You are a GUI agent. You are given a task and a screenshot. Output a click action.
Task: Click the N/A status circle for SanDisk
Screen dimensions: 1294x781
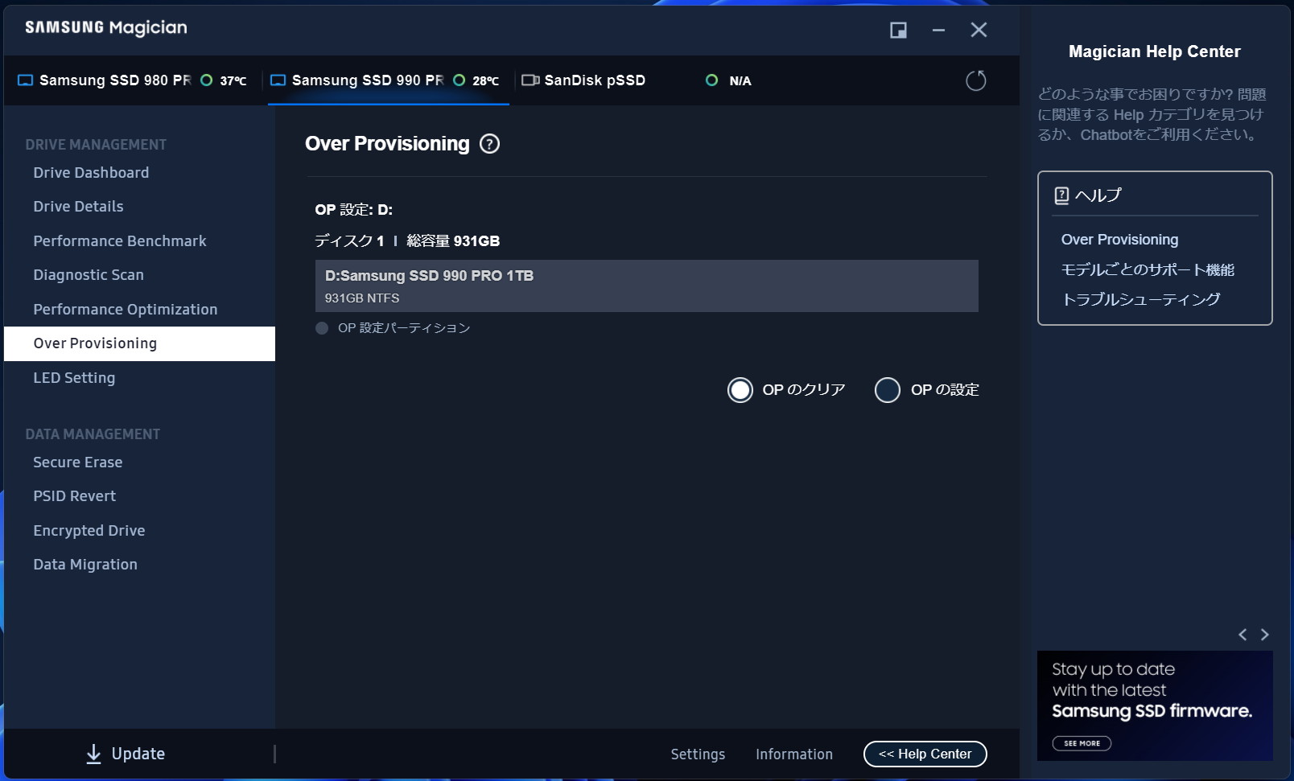[711, 80]
